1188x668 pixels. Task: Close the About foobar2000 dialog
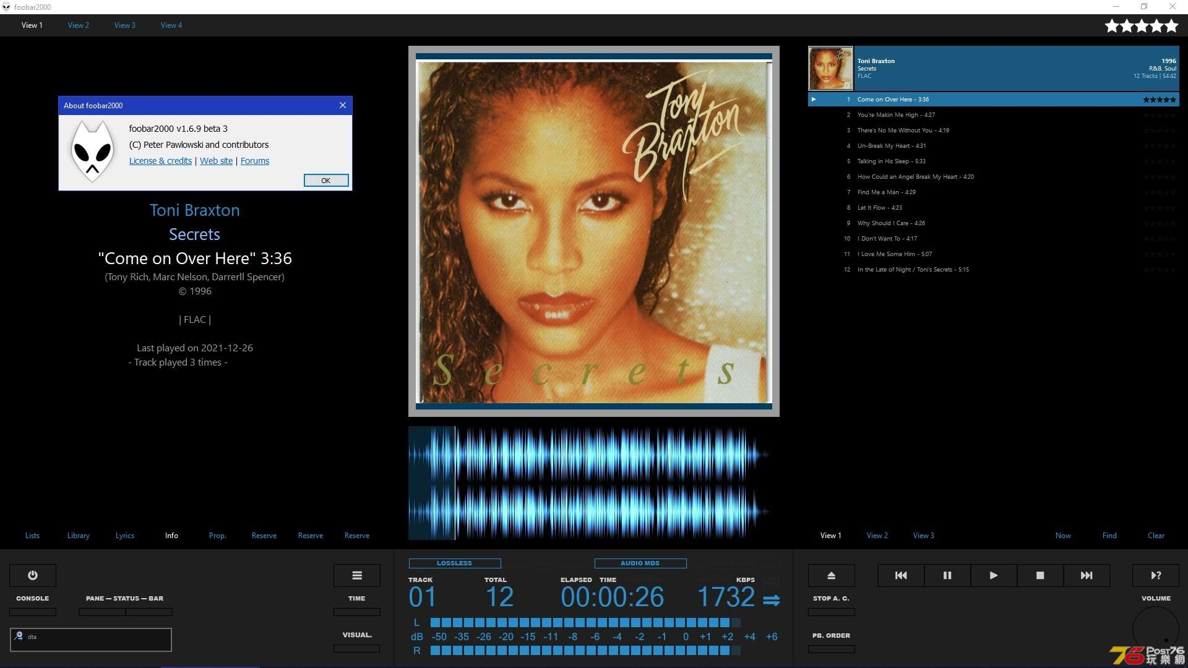click(x=343, y=105)
